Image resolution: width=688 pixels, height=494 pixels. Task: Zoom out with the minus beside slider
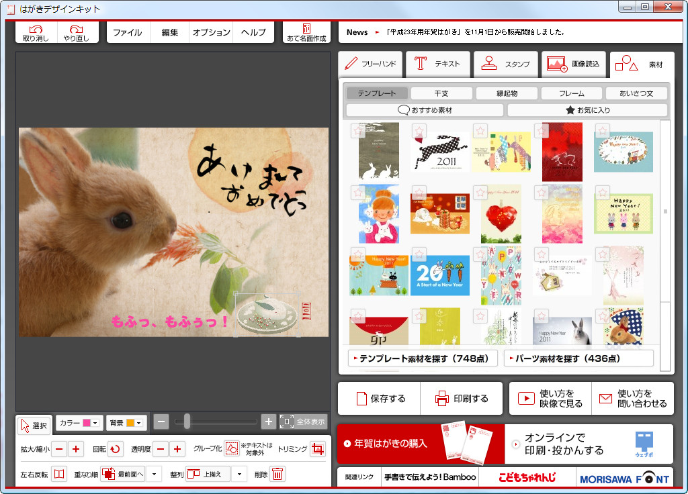click(x=161, y=422)
